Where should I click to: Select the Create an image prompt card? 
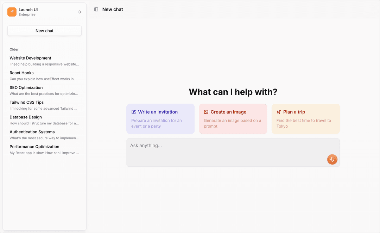click(x=233, y=118)
